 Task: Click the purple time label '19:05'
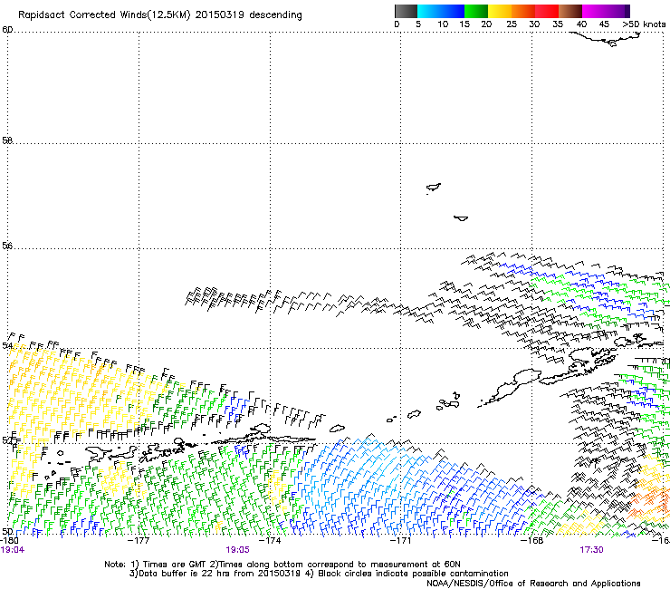point(237,550)
